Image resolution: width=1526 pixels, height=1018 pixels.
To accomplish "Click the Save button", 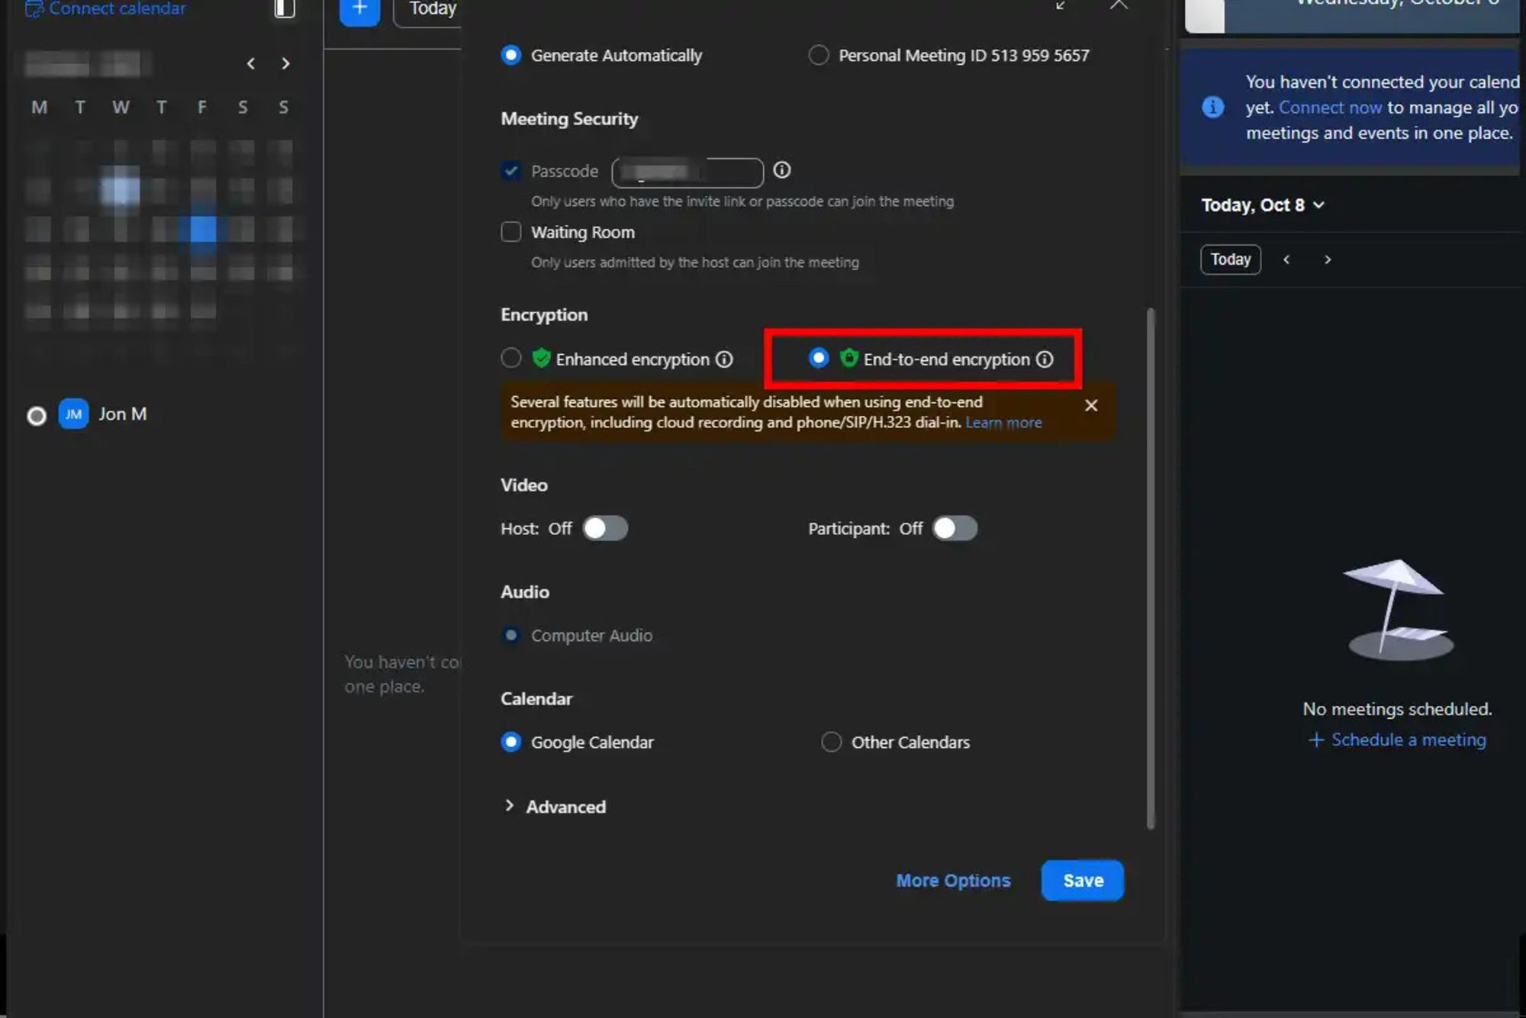I will [x=1082, y=880].
